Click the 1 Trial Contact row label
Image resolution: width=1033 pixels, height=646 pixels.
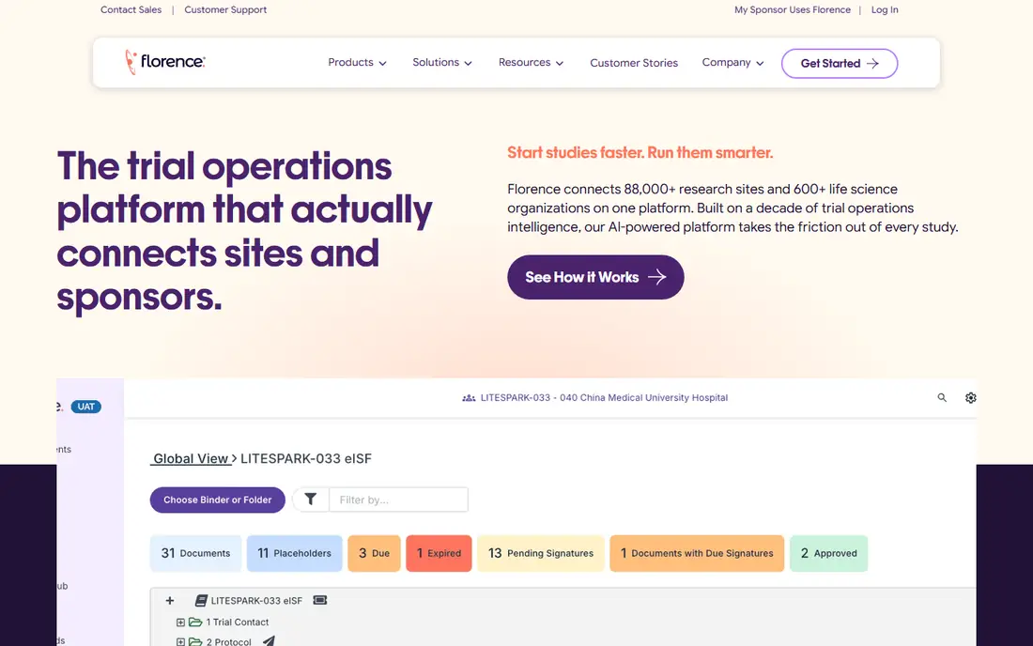click(238, 623)
